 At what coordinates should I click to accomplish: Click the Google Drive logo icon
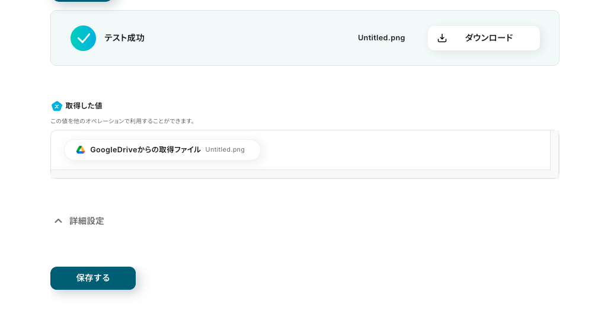pyautogui.click(x=81, y=149)
